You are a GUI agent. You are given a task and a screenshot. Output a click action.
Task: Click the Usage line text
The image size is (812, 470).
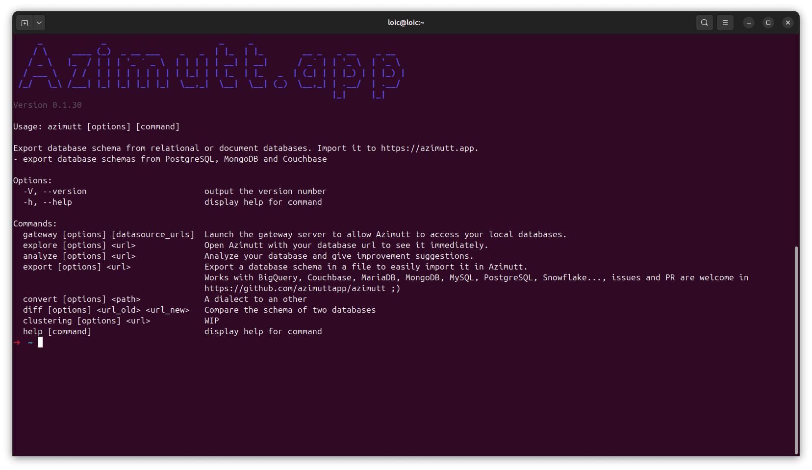point(96,126)
